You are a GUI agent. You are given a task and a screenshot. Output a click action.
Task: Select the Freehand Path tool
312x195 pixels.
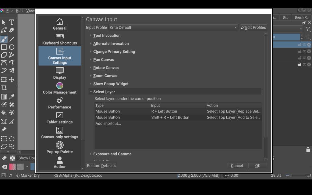click(x=12, y=63)
